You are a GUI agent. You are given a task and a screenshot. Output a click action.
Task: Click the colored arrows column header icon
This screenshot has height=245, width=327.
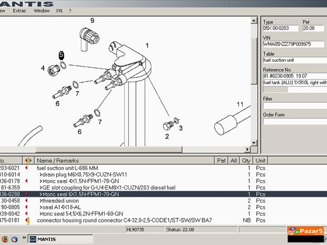tap(28, 160)
